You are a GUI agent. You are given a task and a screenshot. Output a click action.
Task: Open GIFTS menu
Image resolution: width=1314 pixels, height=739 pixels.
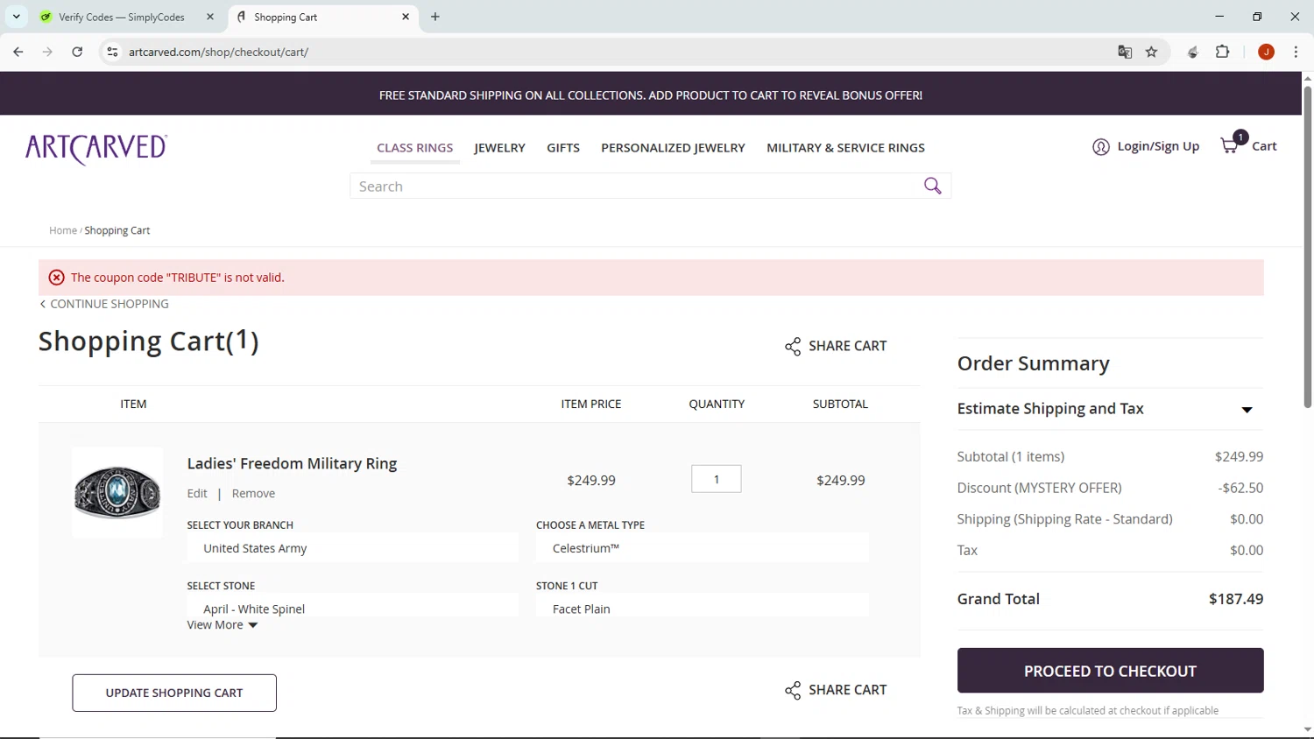coord(563,148)
